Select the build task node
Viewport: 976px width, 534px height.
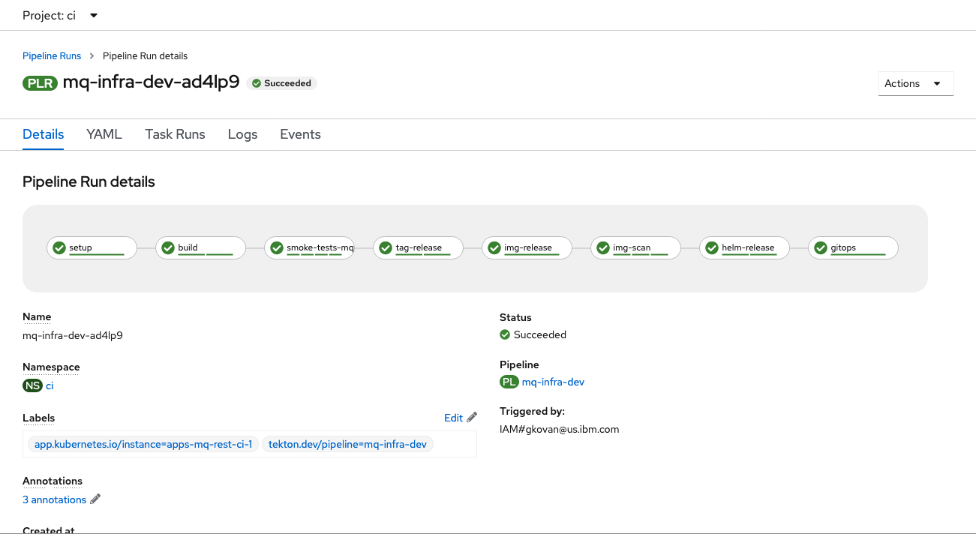click(200, 248)
